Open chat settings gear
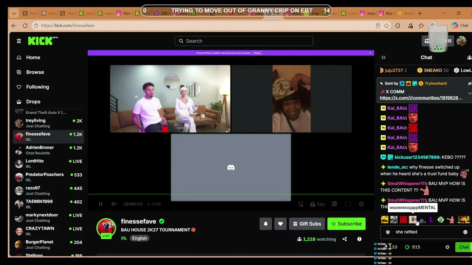 [x=447, y=247]
